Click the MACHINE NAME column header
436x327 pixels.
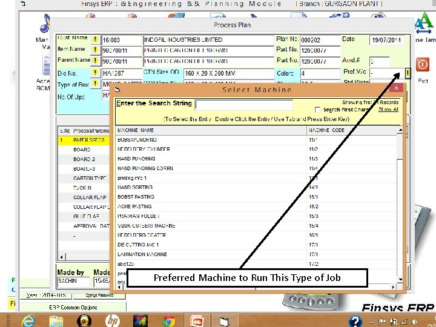[x=211, y=130]
